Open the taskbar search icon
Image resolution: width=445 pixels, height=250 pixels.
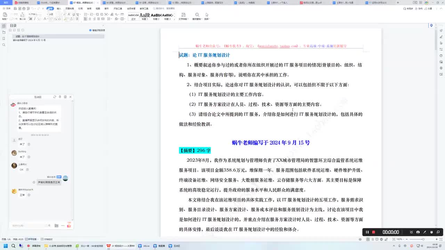(x=13, y=246)
